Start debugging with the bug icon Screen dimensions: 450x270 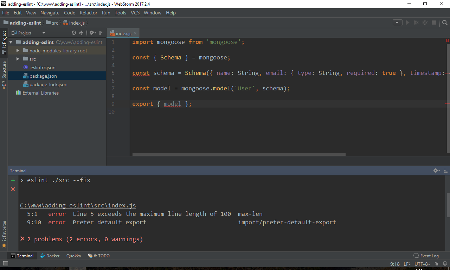pyautogui.click(x=416, y=22)
